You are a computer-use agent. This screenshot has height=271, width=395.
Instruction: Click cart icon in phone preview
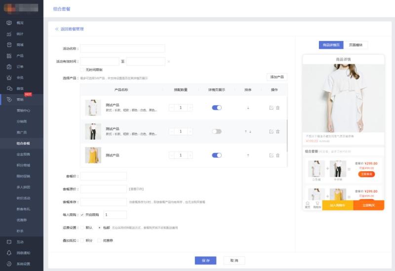coord(317,204)
